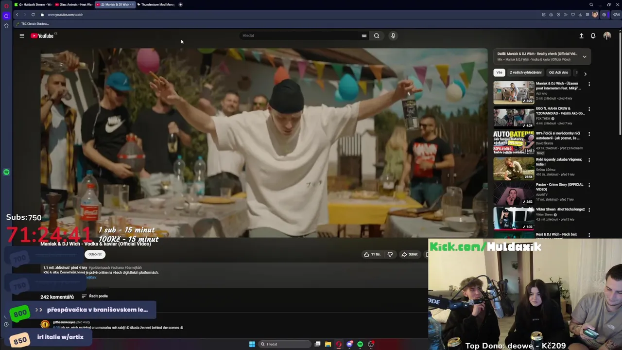Click the video player area
622x350 pixels.
(264, 142)
